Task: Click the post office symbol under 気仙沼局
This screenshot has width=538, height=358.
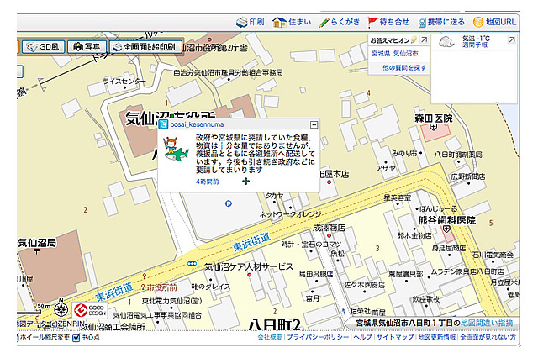Action: coord(36,252)
